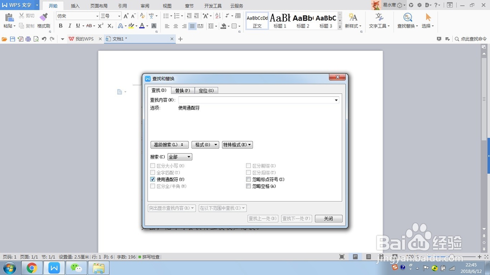Apply Italic formatting
The width and height of the screenshot is (490, 275).
point(70,26)
